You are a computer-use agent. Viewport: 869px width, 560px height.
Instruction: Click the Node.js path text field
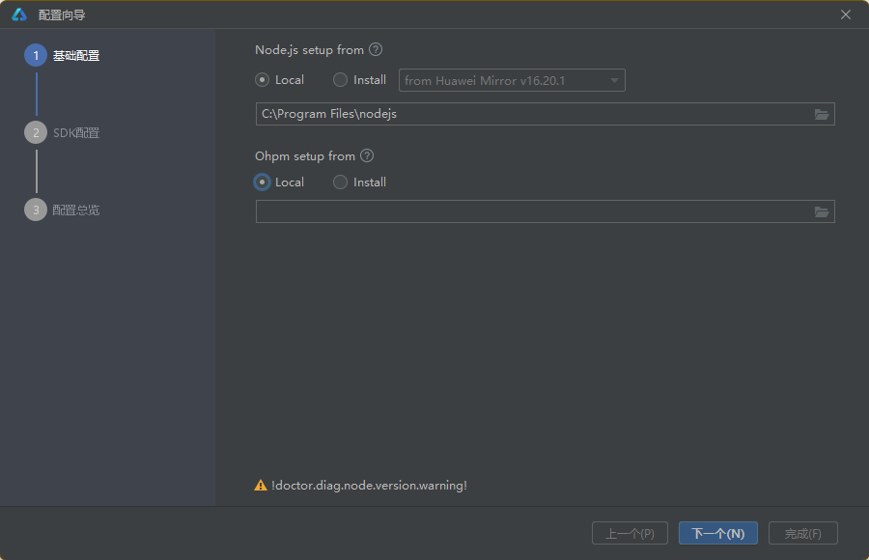531,114
